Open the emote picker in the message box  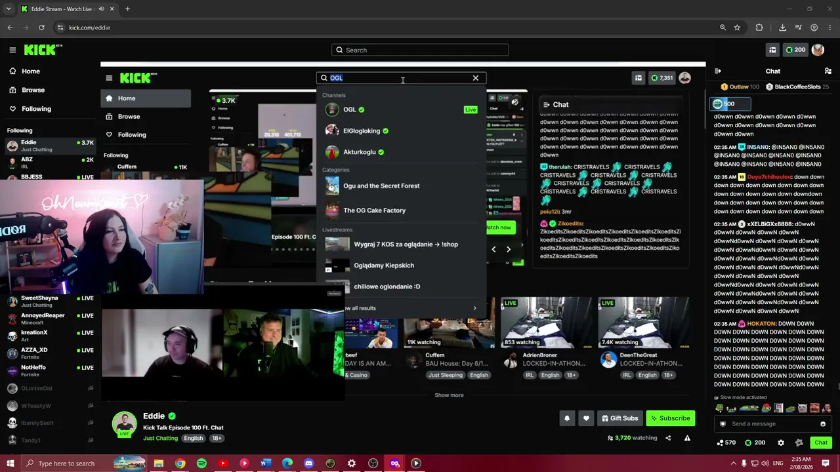(x=823, y=423)
